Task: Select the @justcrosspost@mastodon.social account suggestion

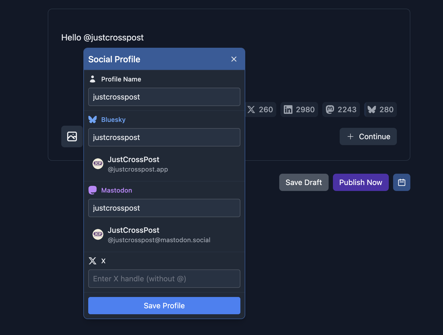Action: [159, 235]
